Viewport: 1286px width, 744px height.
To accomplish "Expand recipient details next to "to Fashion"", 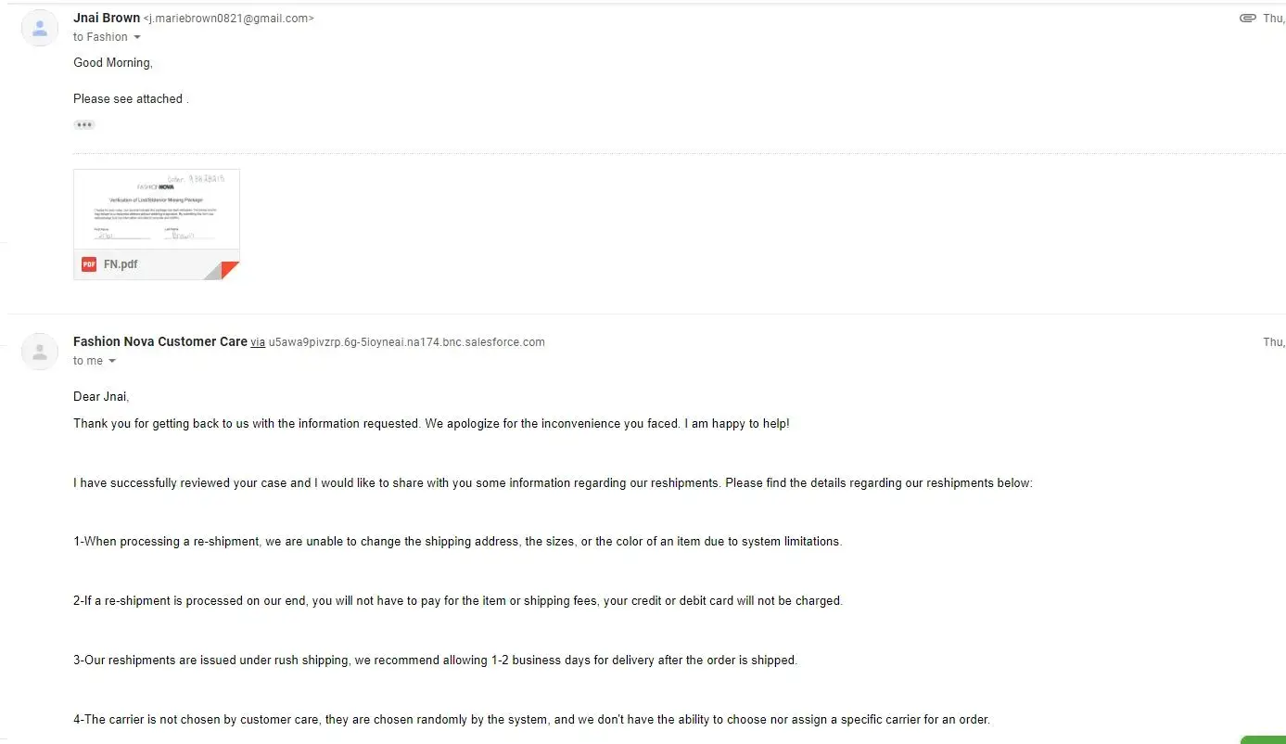I will tap(137, 37).
